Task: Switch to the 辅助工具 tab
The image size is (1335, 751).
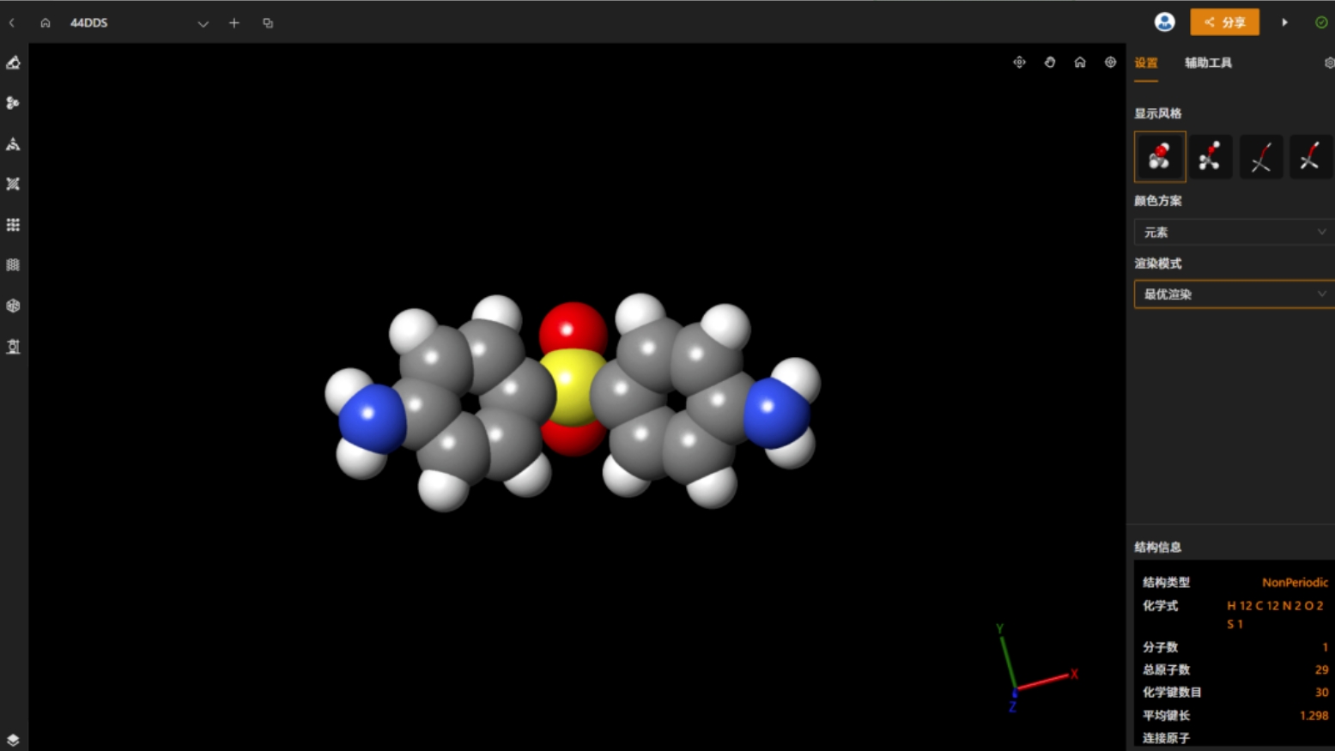Action: [1208, 63]
